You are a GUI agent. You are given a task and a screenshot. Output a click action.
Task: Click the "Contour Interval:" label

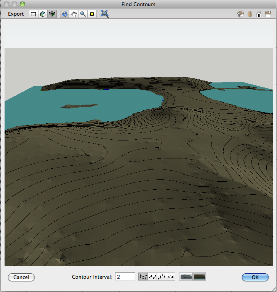click(92, 277)
